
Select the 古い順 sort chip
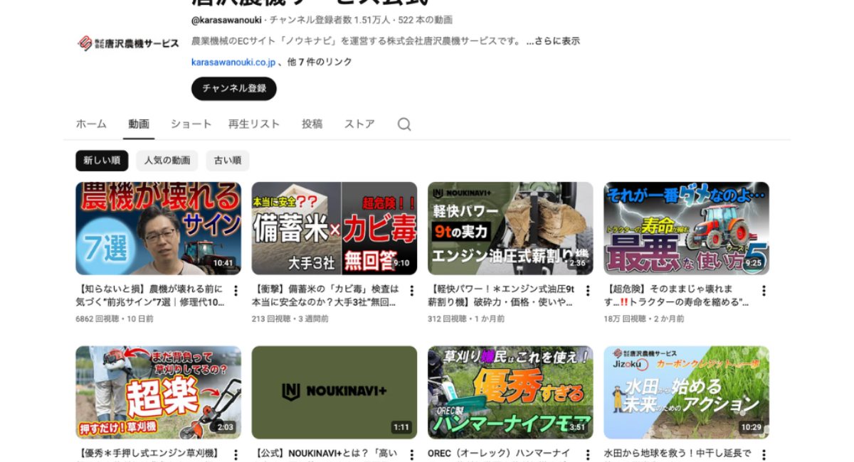point(228,161)
